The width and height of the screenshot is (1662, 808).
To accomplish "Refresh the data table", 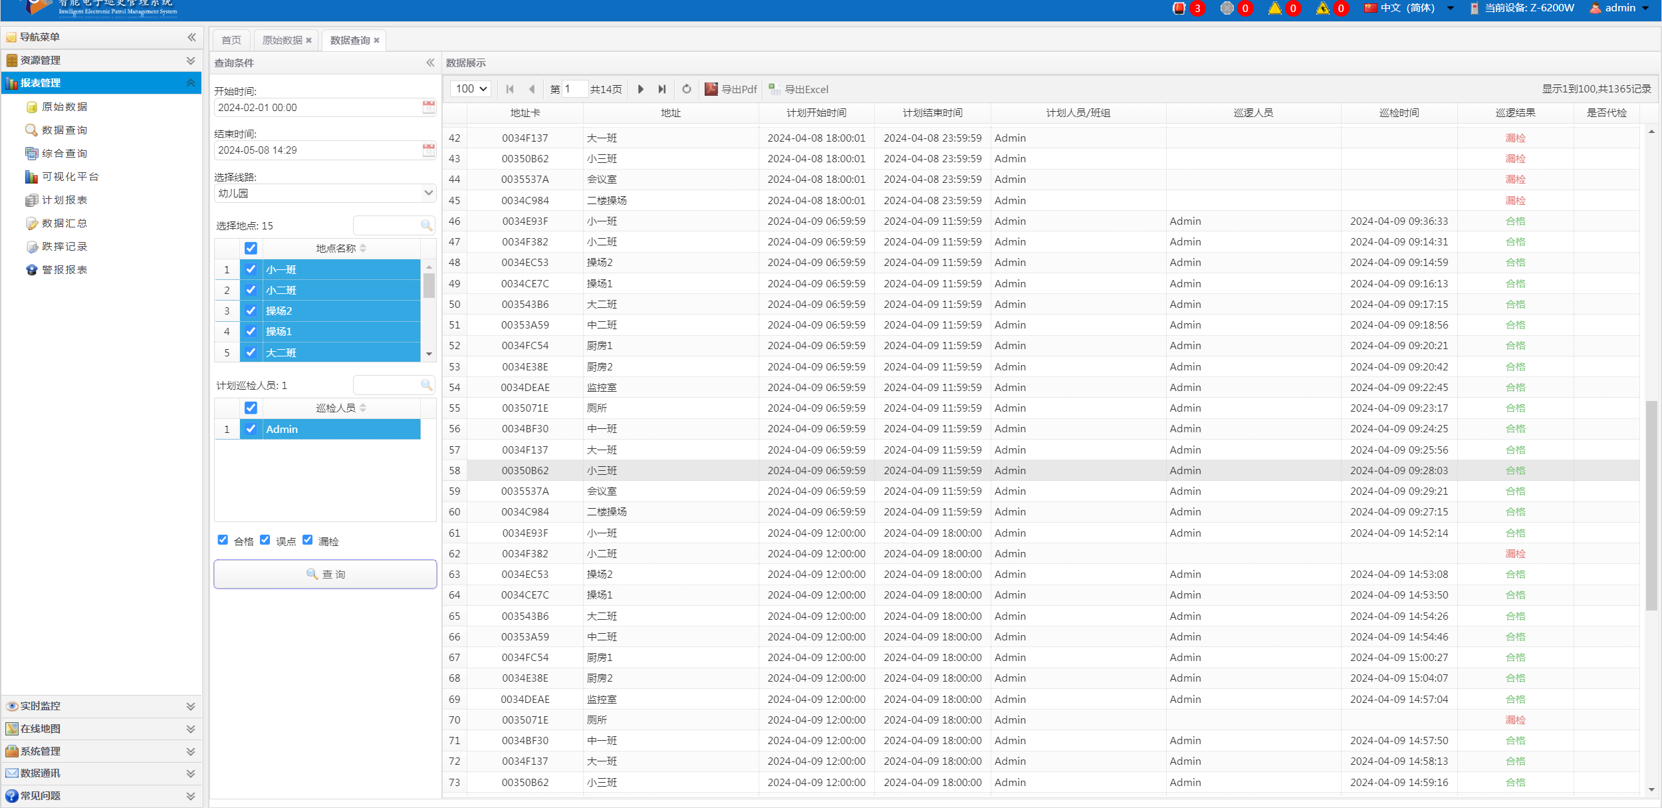I will point(687,89).
